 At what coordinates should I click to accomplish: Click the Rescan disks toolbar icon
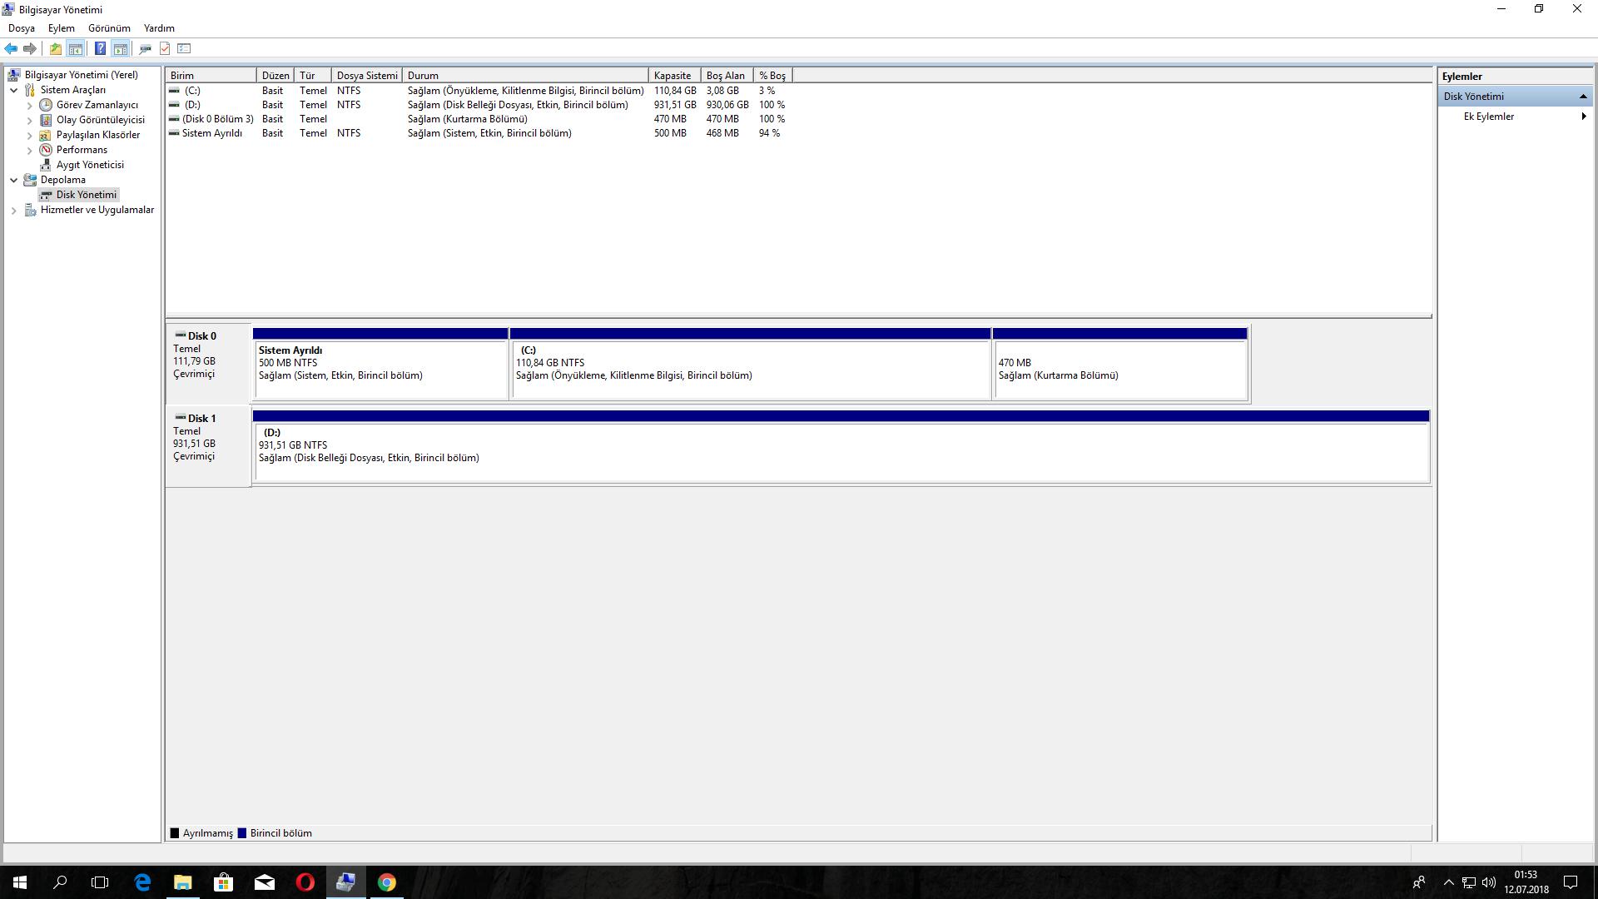pyautogui.click(x=145, y=48)
